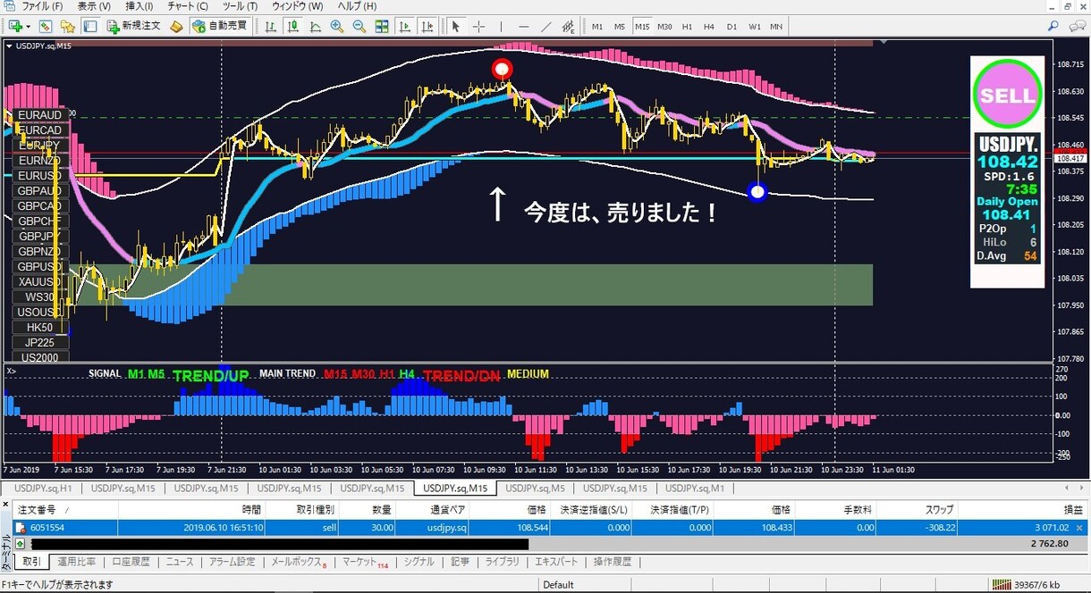Image resolution: width=1091 pixels, height=593 pixels.
Task: Select the trendline drawing tool
Action: 546,26
